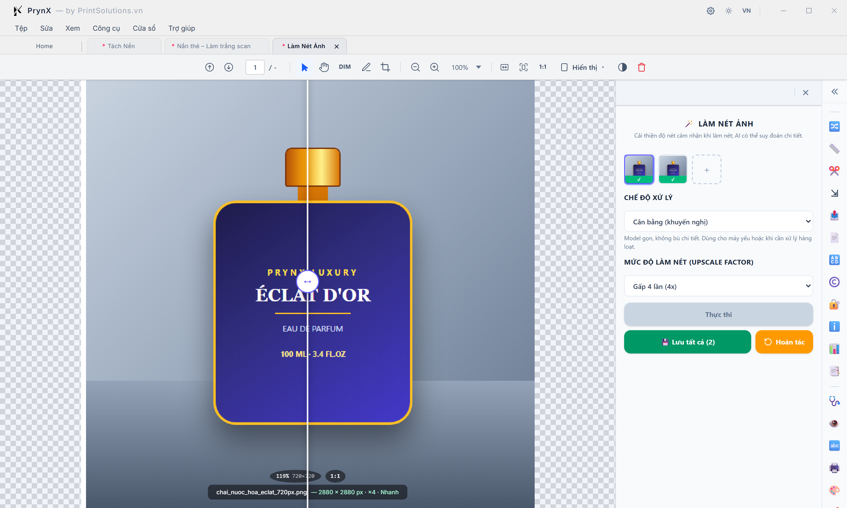This screenshot has height=508, width=847.
Task: Expand the Hiển thị display dropdown
Action: point(582,67)
